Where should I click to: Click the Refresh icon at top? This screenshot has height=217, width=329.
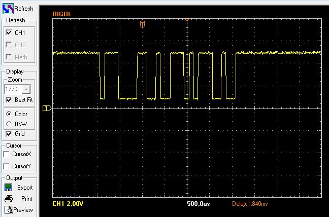click(x=8, y=9)
